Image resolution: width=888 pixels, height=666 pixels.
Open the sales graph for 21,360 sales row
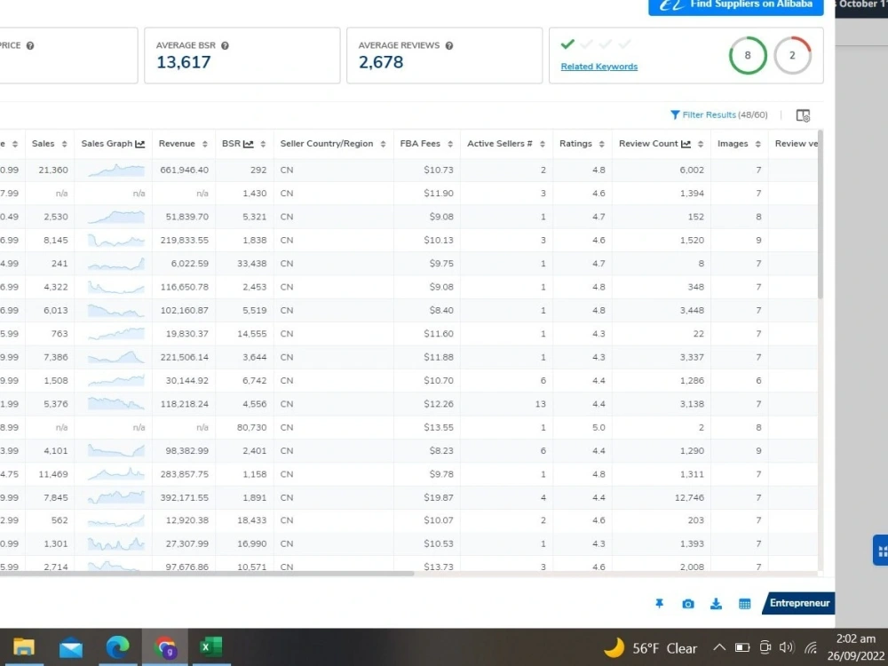point(116,170)
